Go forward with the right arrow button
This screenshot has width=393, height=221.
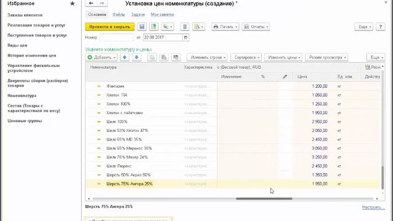click(102, 3)
